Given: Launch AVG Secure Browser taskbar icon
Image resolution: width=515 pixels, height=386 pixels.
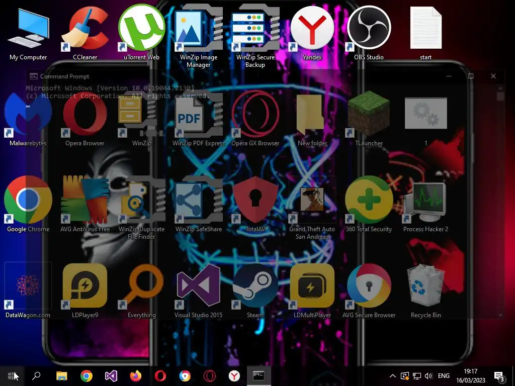Looking at the screenshot, I should [185, 376].
